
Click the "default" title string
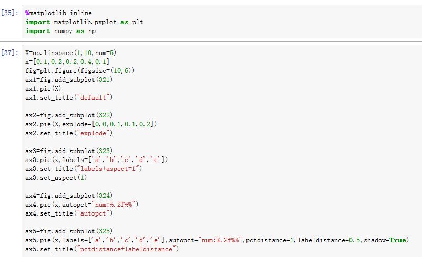point(93,98)
